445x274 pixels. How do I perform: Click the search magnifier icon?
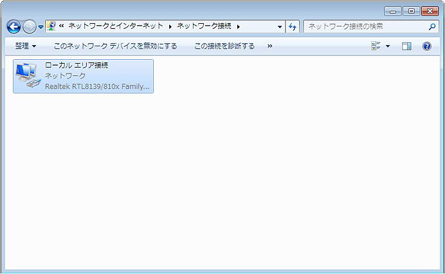[x=432, y=26]
